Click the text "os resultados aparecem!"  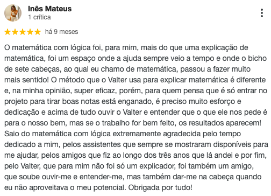[x=220, y=123]
